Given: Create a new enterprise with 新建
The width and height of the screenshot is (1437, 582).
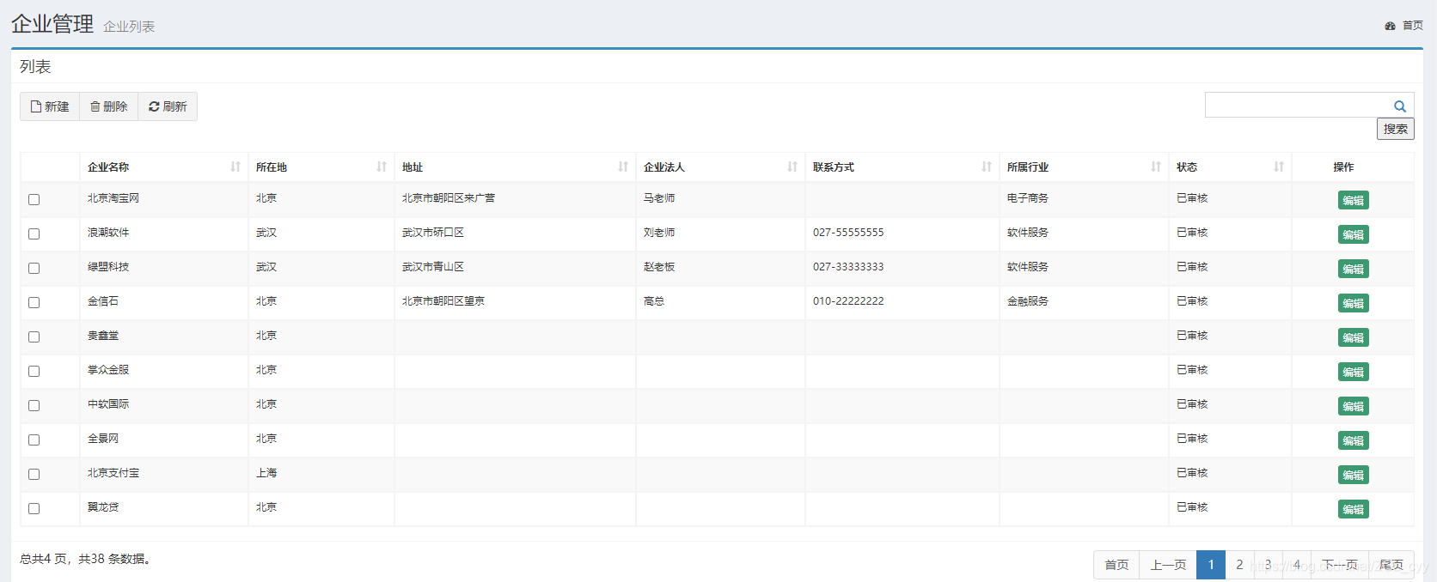Looking at the screenshot, I should 50,106.
